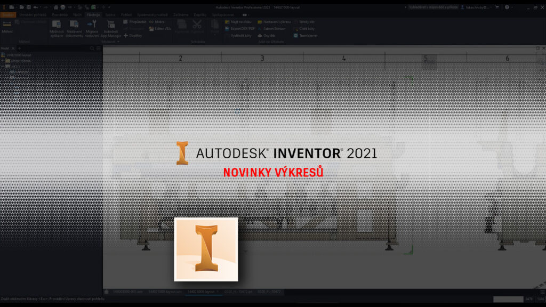The height and width of the screenshot is (307, 546).
Task: Click the browser search magnifier icon
Action: coord(92,49)
